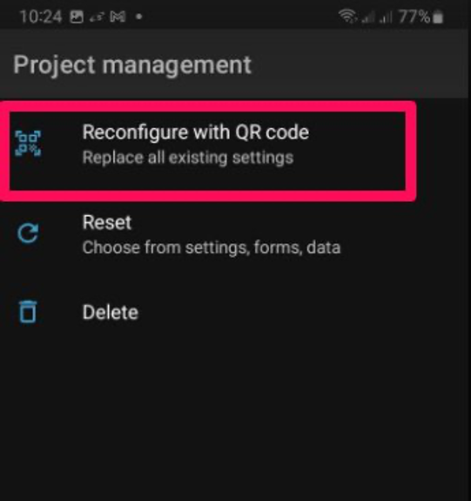Tap 'Choose from settings, forms, data' text

[212, 248]
